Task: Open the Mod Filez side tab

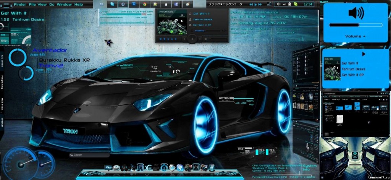Action: [x=2, y=103]
